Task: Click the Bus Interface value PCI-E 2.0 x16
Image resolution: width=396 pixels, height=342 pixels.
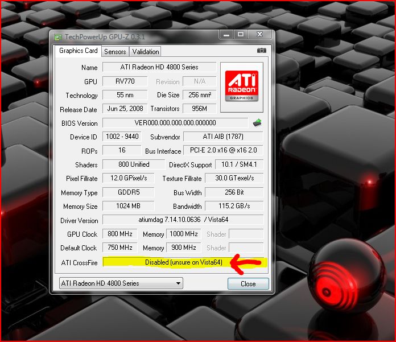Action: tap(223, 150)
